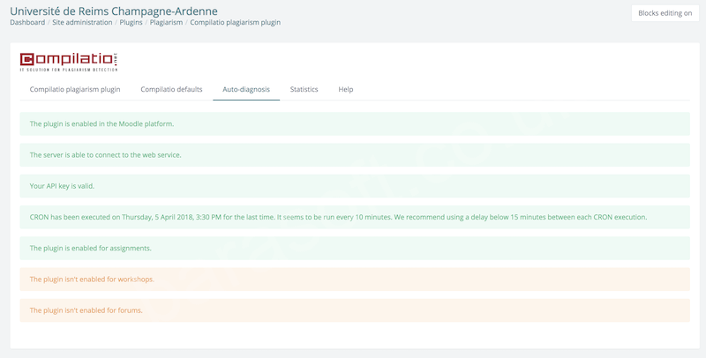Screen dimensions: 706x358
Task: Click the Compilatio.net logo
Action: click(x=69, y=62)
